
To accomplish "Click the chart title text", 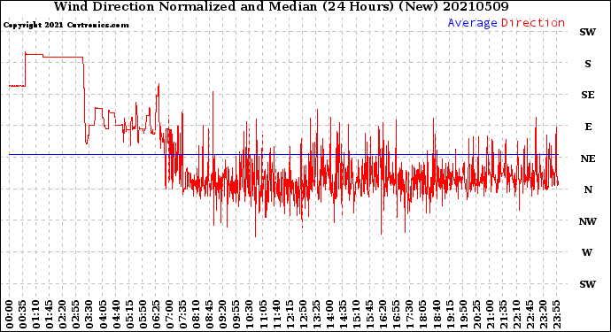I will click(x=281, y=7).
